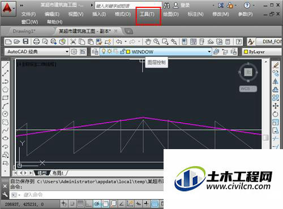Expand the WINDOW layer dropdown
The height and width of the screenshot is (209, 283).
click(x=209, y=51)
